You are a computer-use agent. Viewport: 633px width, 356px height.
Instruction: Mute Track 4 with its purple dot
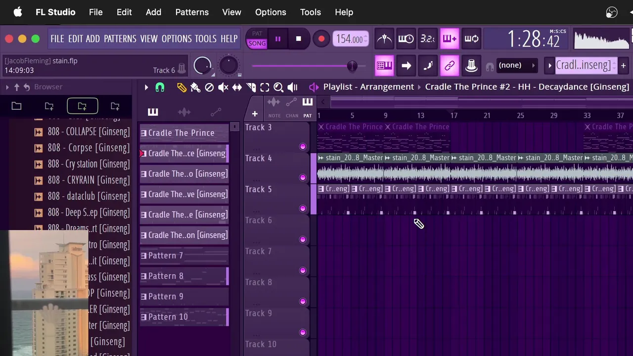point(303,178)
